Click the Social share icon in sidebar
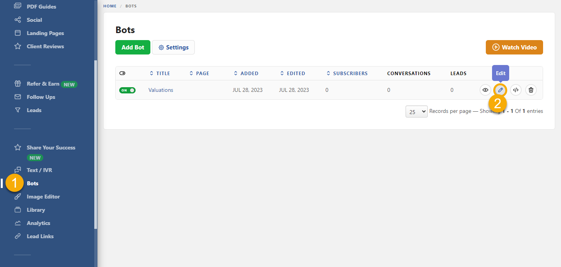Viewport: 561px width, 267px height. [x=18, y=20]
